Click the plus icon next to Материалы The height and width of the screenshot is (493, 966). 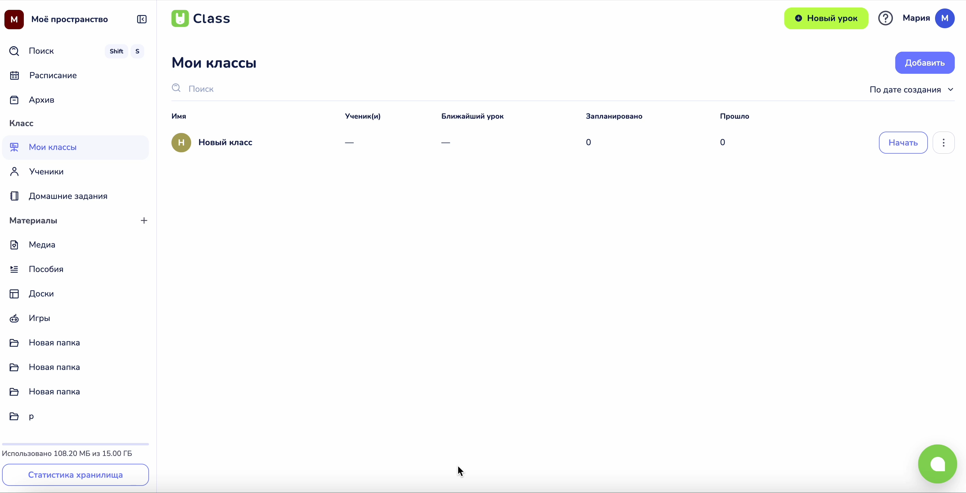[x=144, y=220]
